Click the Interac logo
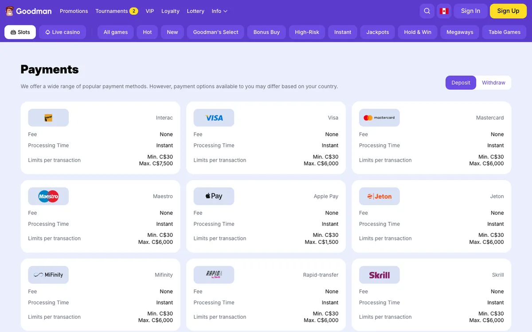Image resolution: width=532 pixels, height=332 pixels. [x=48, y=118]
